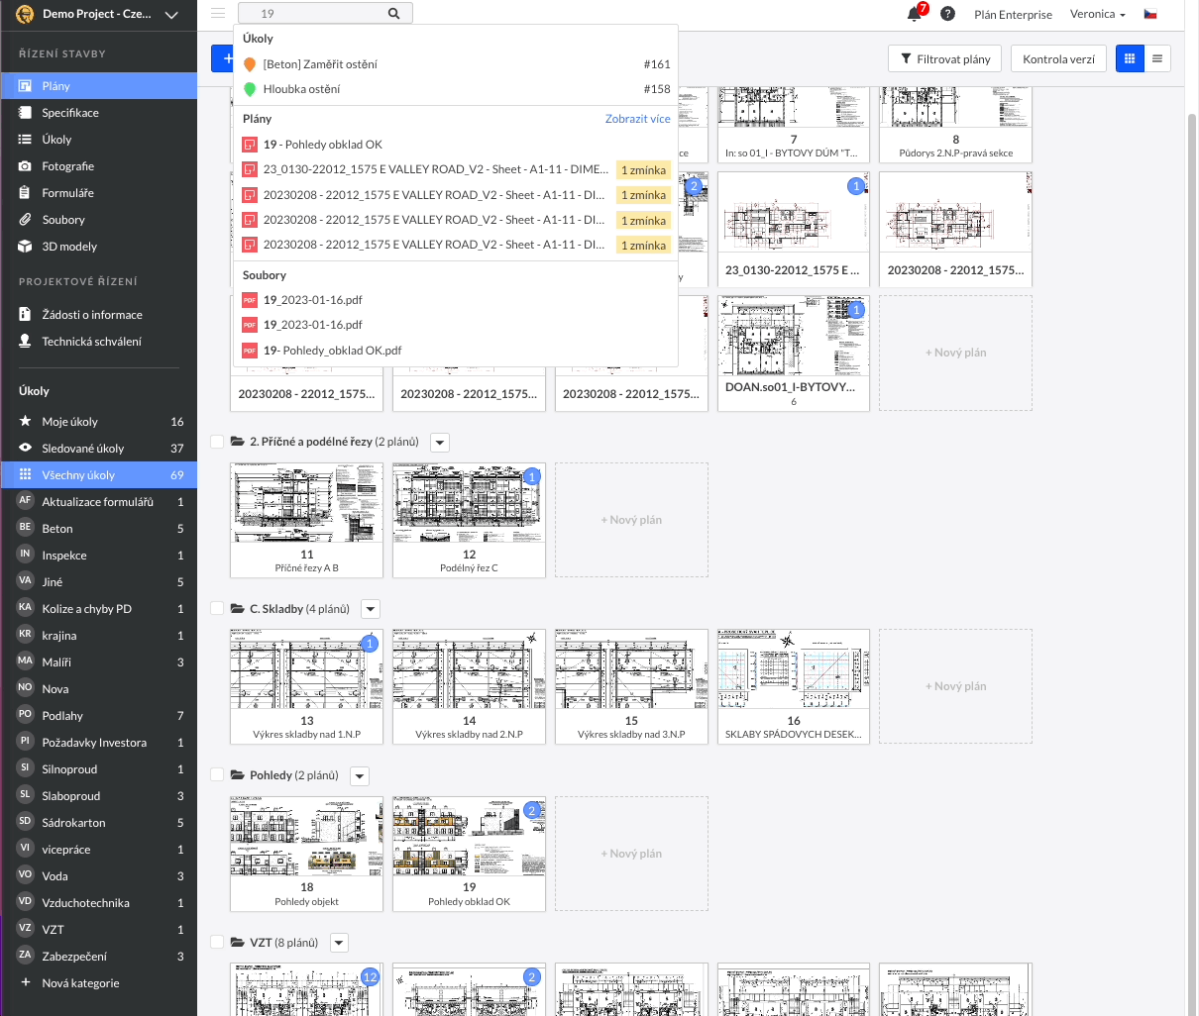Open search result 19_2023-01-16.pdf, first entry
This screenshot has width=1199, height=1016.
(x=456, y=300)
